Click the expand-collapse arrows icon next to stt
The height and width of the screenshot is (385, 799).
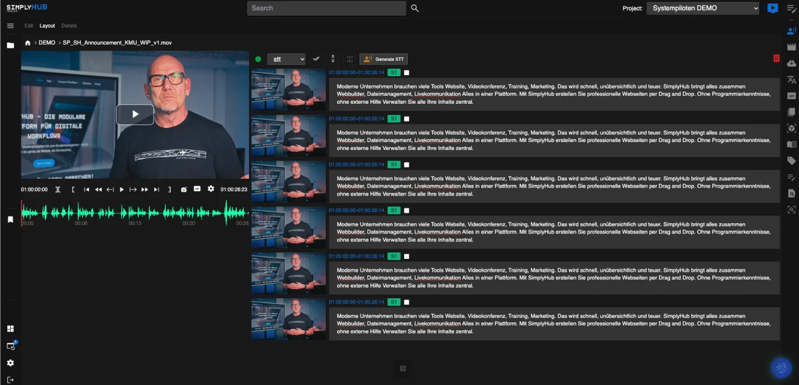click(333, 59)
